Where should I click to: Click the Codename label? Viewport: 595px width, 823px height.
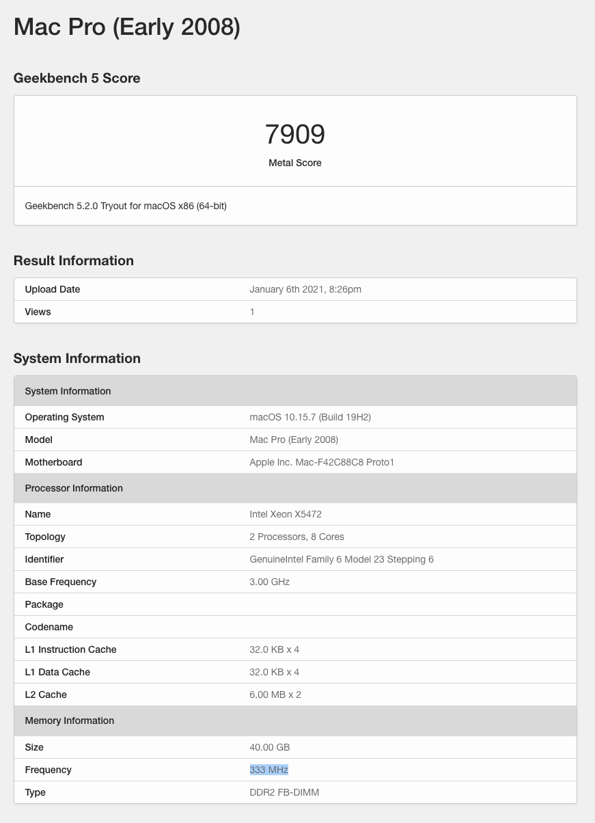tap(49, 627)
